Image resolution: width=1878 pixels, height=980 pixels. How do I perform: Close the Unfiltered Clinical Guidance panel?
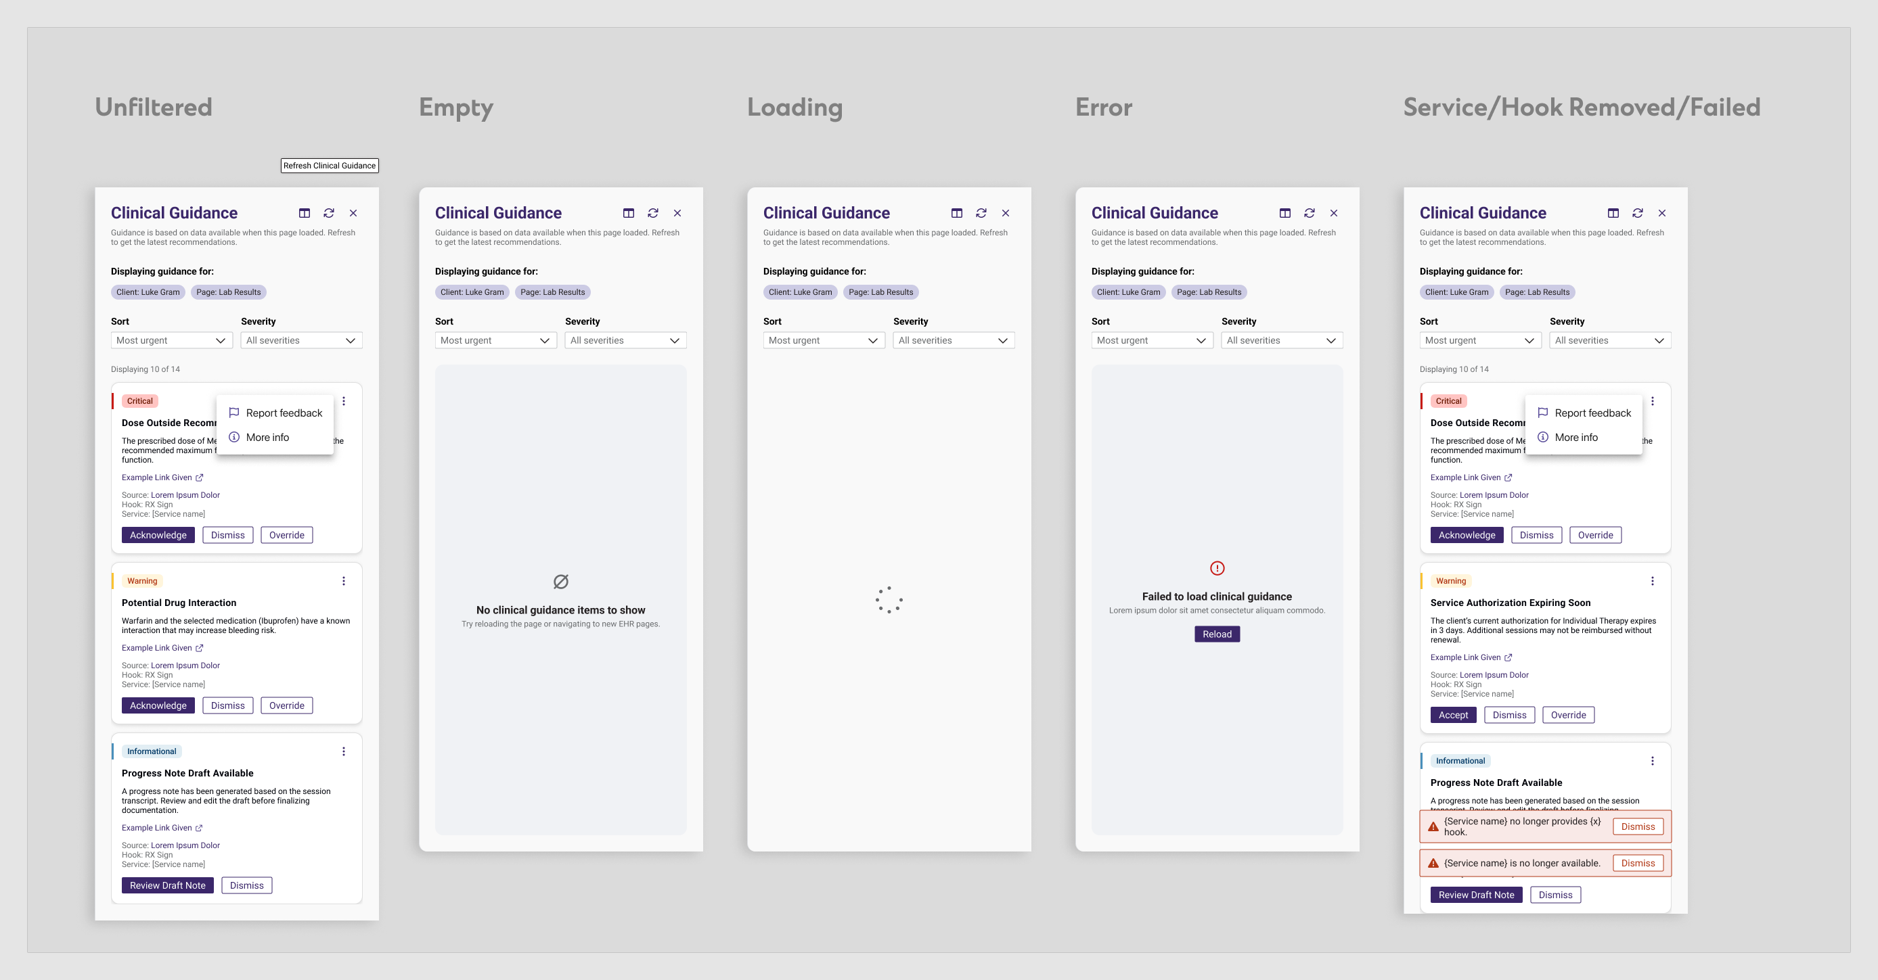pos(353,213)
